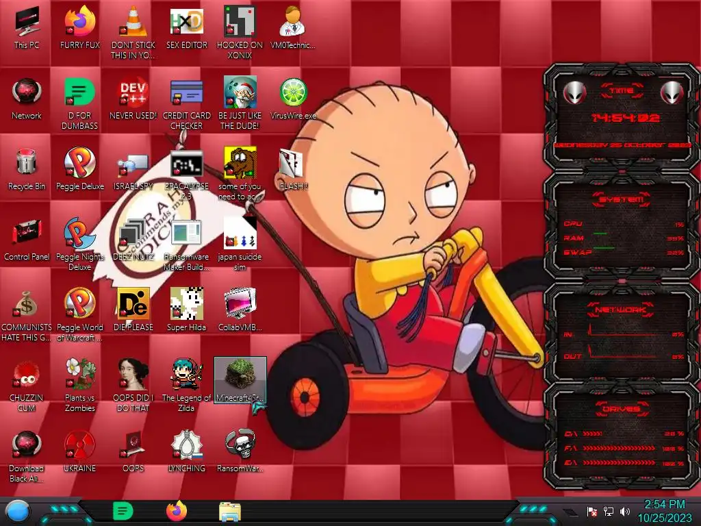Select the D FOR DUMBASS shortcut
Screen dimensions: 701x526
(x=80, y=104)
